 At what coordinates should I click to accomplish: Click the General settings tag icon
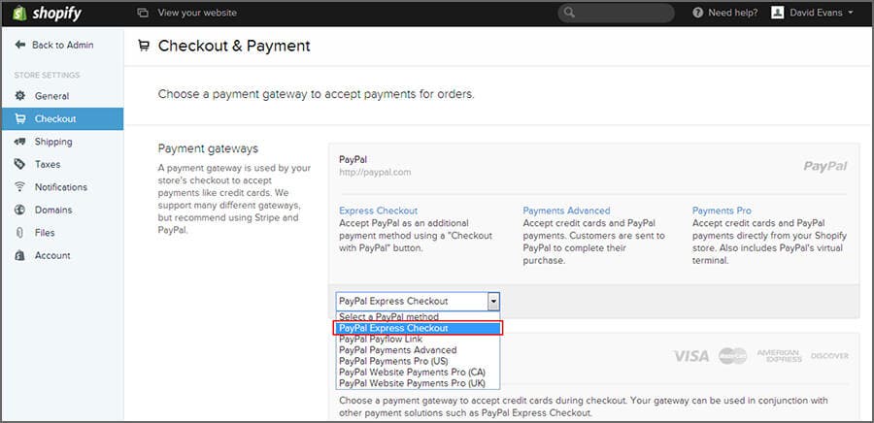(x=20, y=96)
